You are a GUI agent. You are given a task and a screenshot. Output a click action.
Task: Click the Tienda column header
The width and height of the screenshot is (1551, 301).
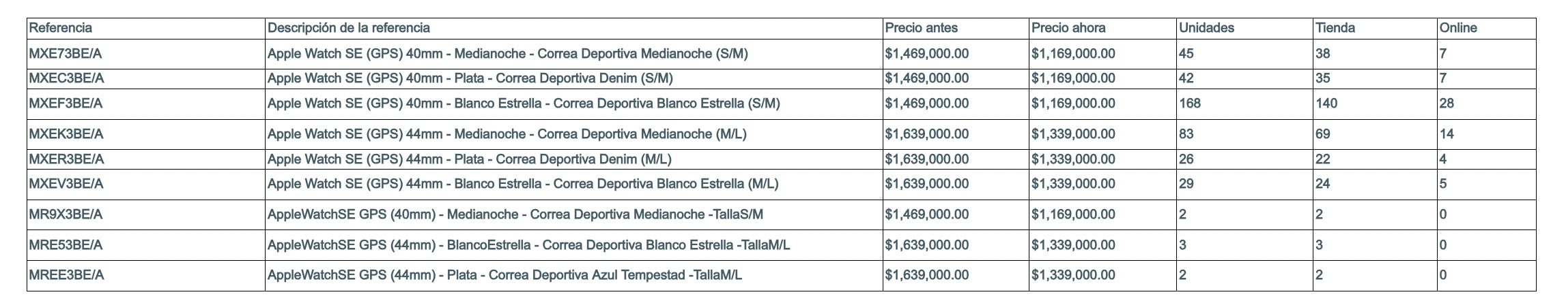click(x=1335, y=28)
